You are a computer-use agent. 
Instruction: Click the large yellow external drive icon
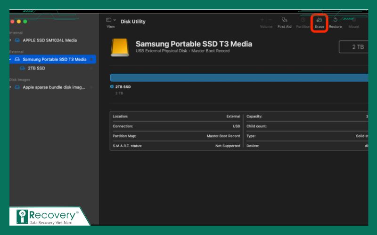point(119,47)
